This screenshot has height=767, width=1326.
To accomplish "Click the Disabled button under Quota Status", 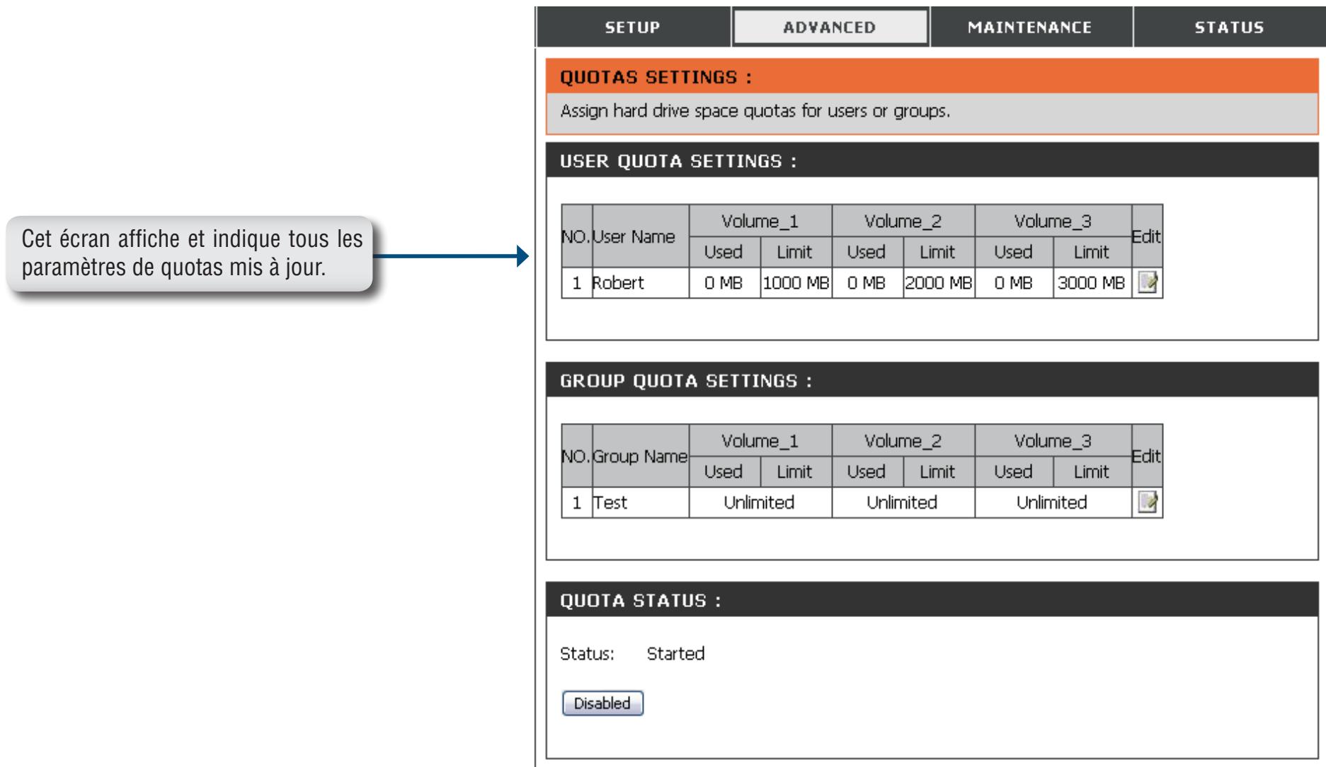I will coord(602,703).
